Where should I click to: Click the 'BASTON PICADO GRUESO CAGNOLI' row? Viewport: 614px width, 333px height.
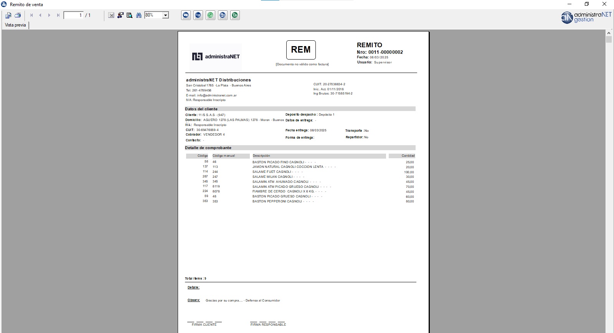[x=300, y=196]
